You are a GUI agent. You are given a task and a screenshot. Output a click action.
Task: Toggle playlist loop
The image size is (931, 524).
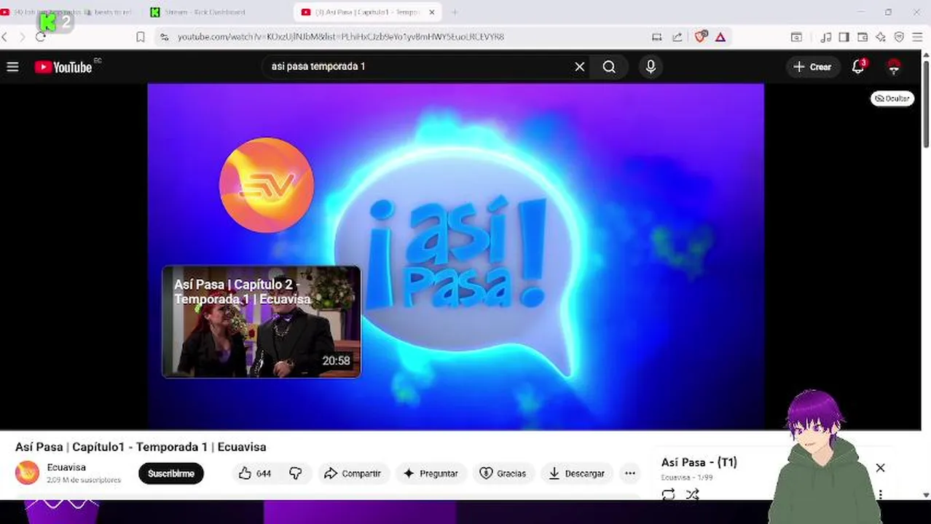(x=668, y=494)
